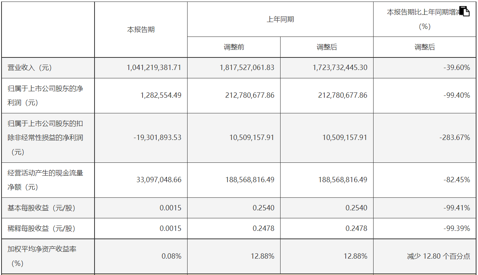This screenshot has height=275, width=478.
Task: Click the 上年同期 header cell
Action: pos(280,19)
